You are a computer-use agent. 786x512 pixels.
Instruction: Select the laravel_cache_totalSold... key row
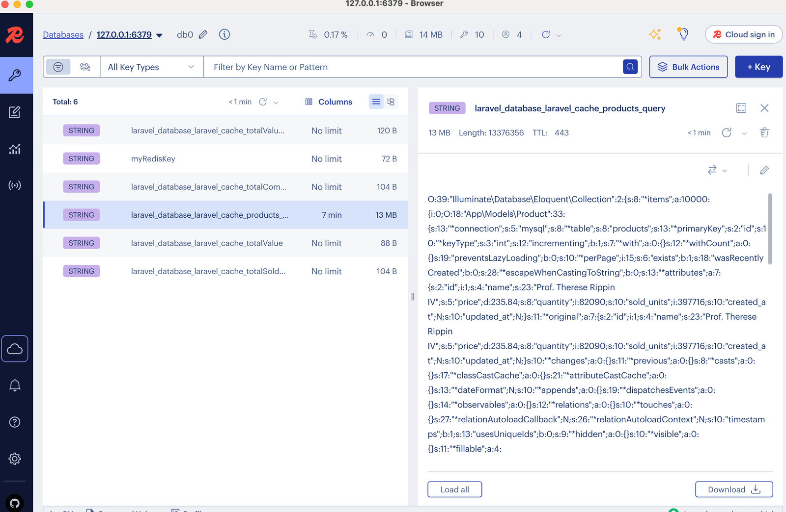point(225,271)
